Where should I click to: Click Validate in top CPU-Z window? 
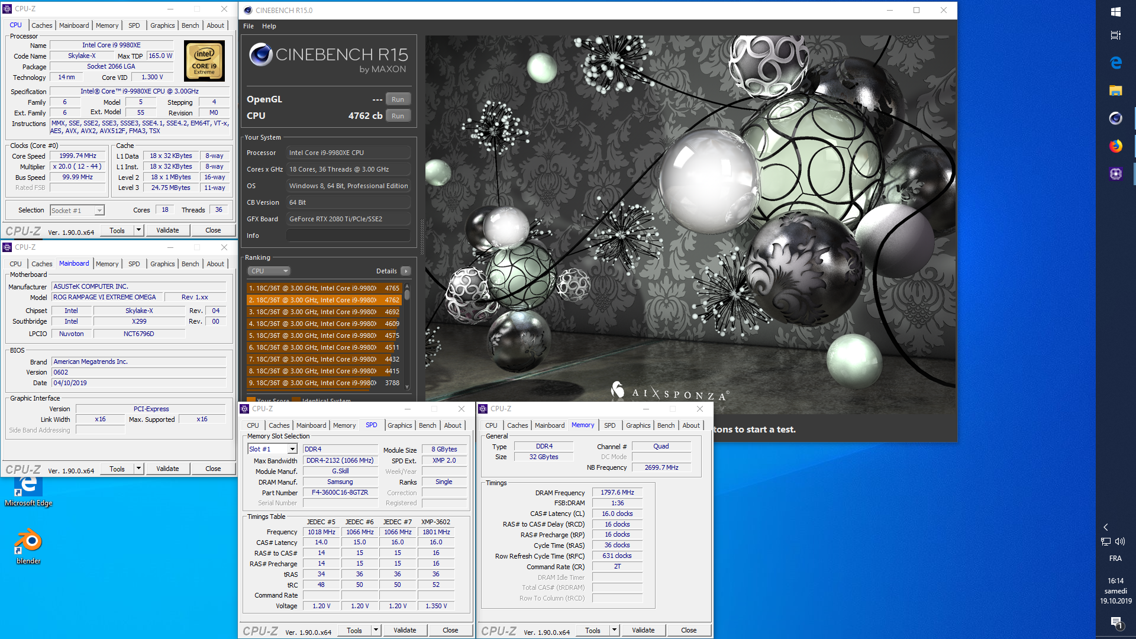[167, 230]
